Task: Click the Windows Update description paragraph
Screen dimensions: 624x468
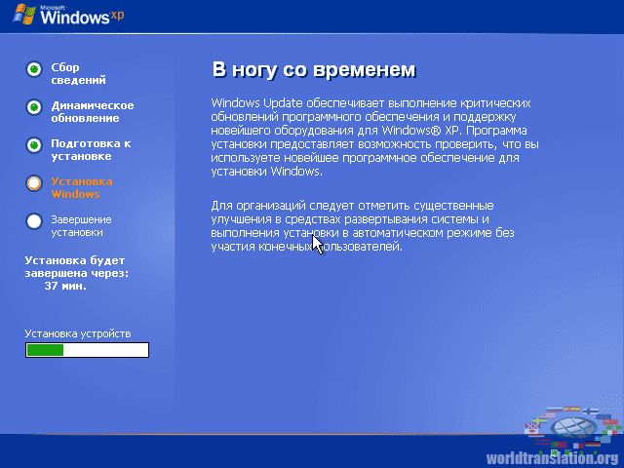Action: [374, 136]
